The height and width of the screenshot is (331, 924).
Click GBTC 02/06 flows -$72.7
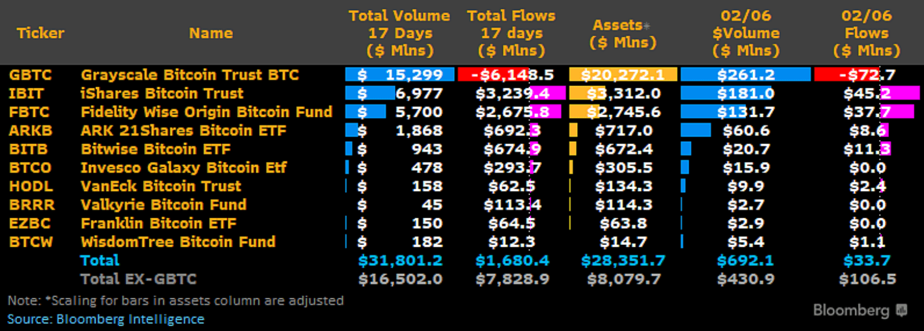[x=866, y=75]
